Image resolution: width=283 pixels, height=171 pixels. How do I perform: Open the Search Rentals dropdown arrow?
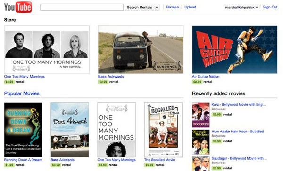click(x=157, y=8)
